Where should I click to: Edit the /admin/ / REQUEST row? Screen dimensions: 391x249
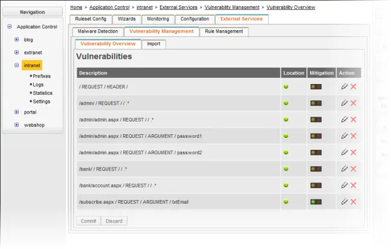pos(344,103)
